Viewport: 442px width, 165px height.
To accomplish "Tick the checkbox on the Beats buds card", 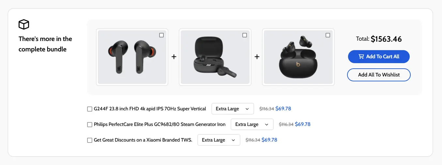I will pyautogui.click(x=328, y=35).
